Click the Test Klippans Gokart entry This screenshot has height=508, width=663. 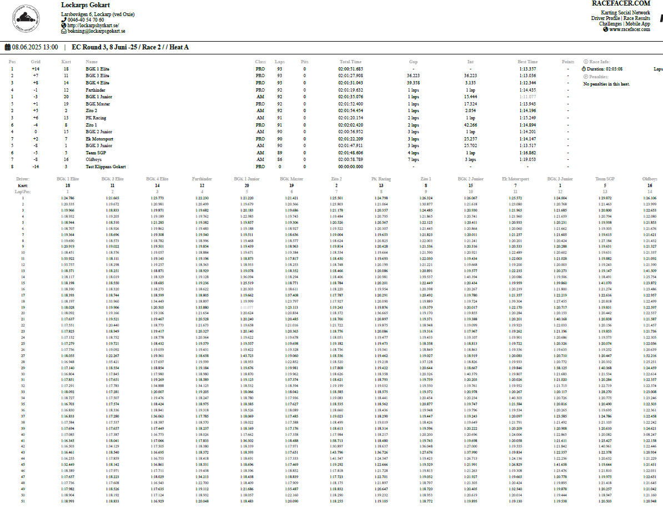(106, 167)
